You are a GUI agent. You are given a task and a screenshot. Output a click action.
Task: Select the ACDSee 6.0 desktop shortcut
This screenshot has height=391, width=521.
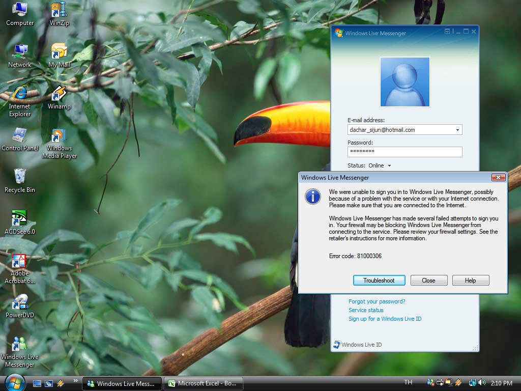20,223
